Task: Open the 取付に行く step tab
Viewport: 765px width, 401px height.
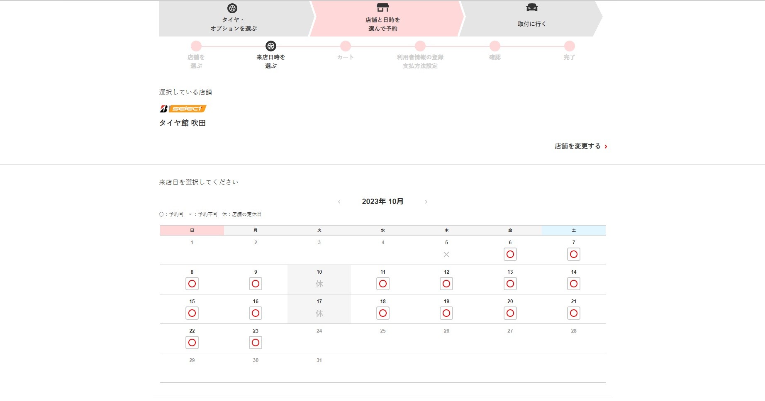Action: coord(531,24)
